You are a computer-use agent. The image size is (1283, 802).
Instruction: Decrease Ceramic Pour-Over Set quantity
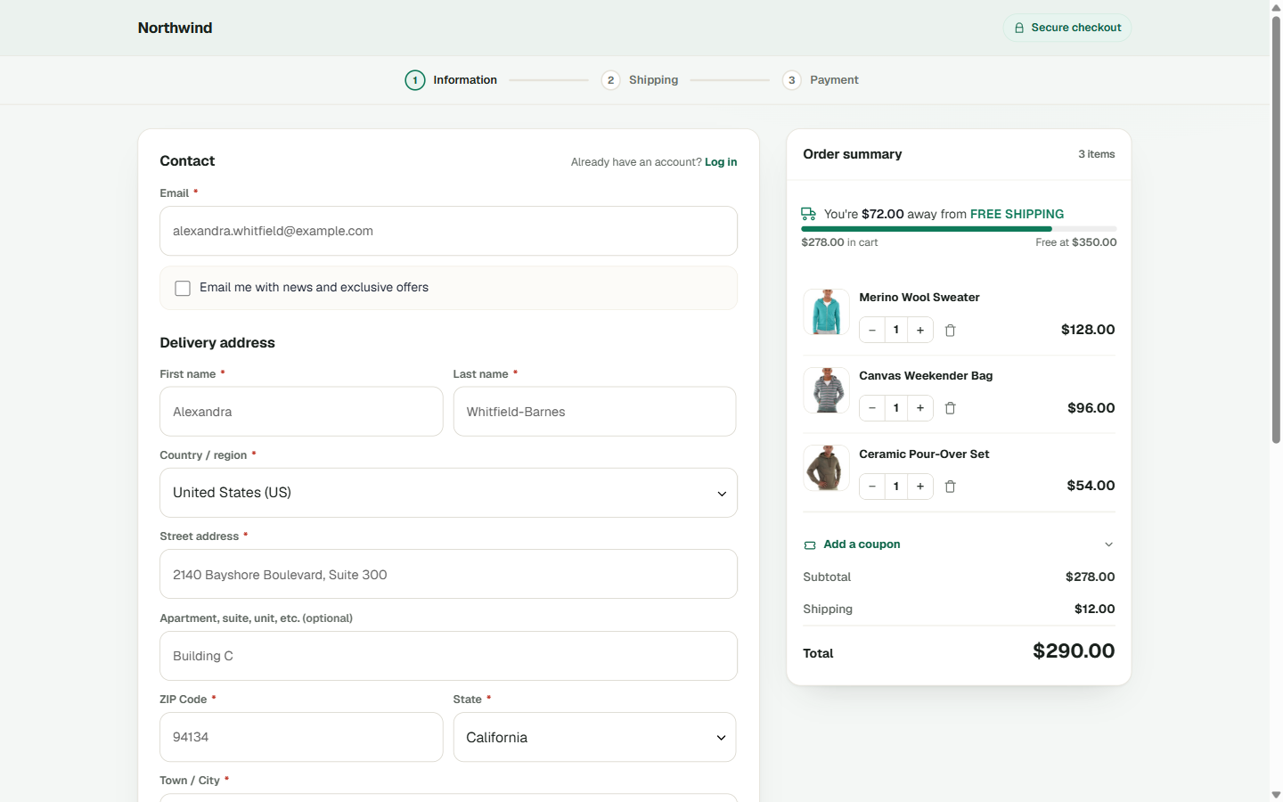point(872,487)
